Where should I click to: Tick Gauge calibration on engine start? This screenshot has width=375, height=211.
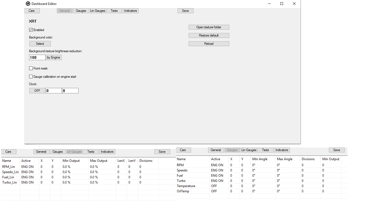pos(31,77)
